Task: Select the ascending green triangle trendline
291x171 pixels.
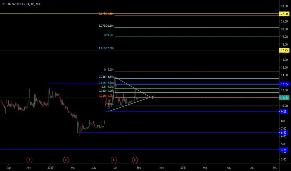Action: (x=132, y=104)
